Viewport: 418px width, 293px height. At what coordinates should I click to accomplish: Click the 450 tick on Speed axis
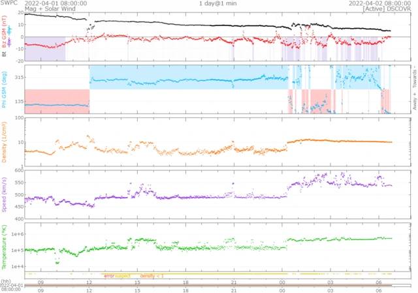point(19,207)
